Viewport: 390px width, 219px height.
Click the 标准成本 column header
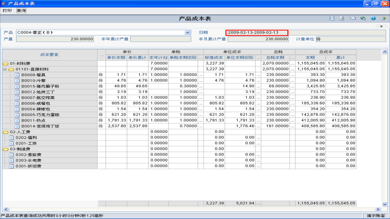(214, 58)
